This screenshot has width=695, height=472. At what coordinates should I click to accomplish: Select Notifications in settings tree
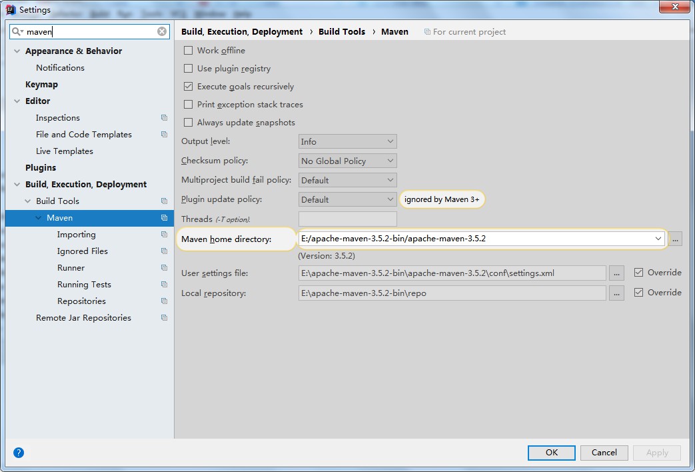coord(60,68)
